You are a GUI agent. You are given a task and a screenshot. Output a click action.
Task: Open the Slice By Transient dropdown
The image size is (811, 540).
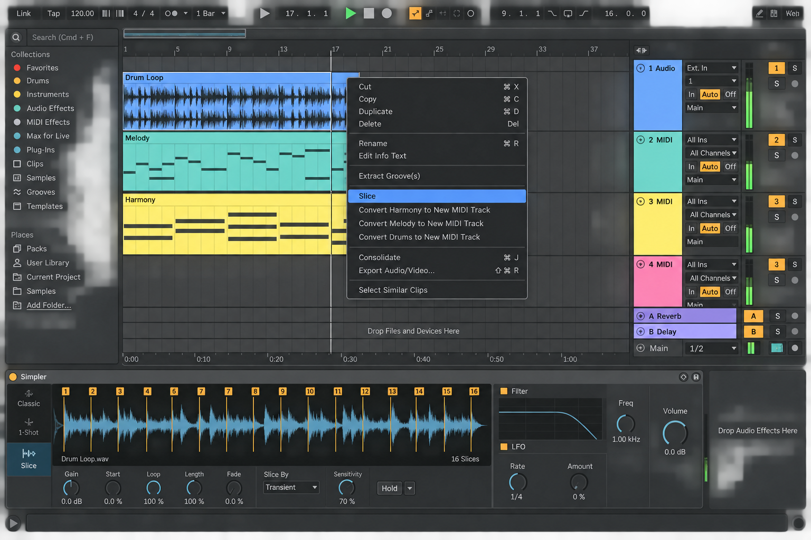pyautogui.click(x=291, y=487)
